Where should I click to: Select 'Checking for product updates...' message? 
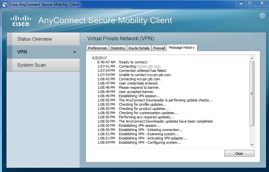pos(144,109)
